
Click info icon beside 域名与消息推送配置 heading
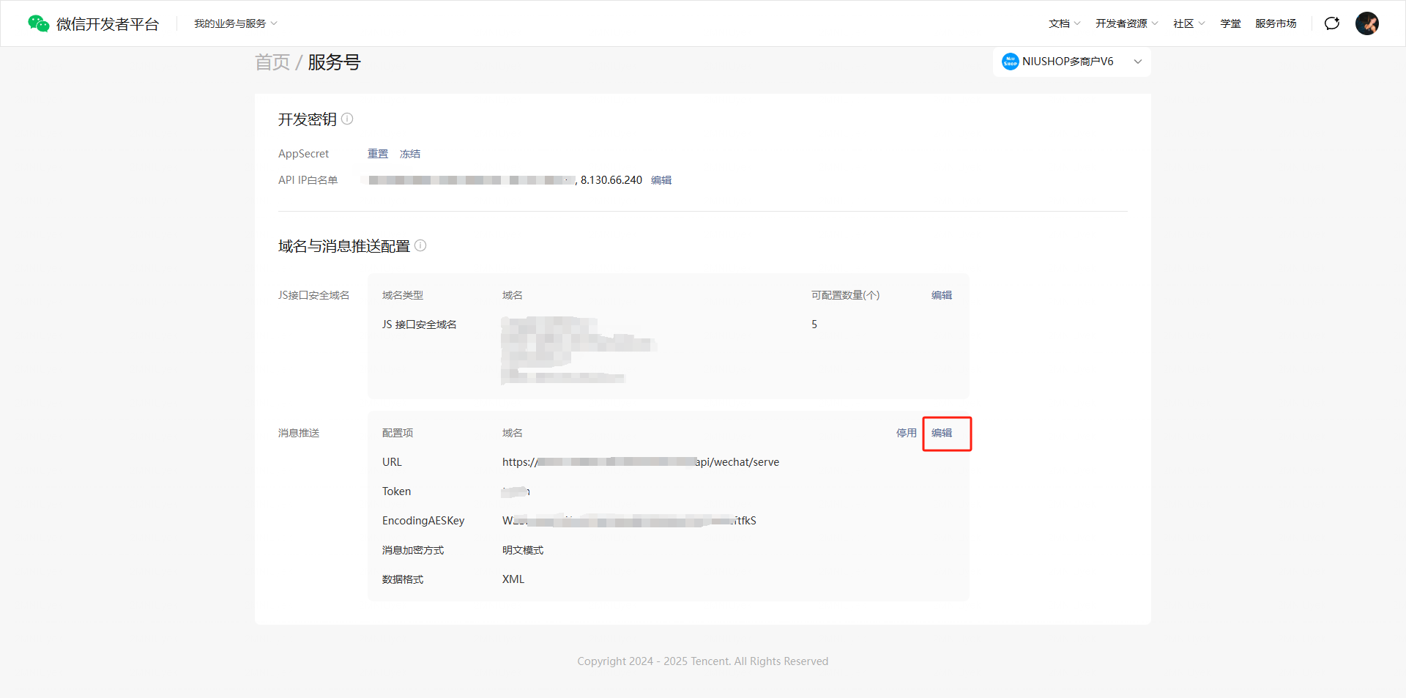[x=420, y=245]
